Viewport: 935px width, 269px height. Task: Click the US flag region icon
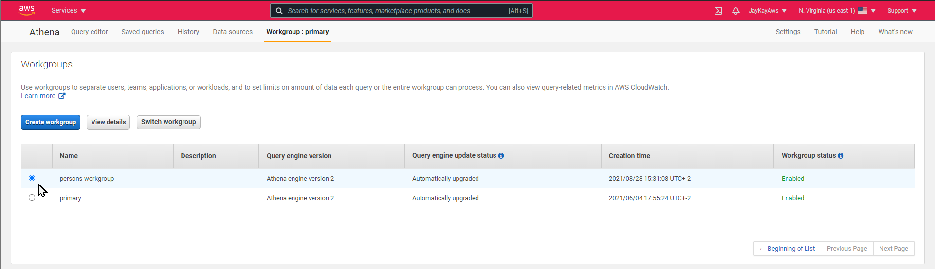862,11
